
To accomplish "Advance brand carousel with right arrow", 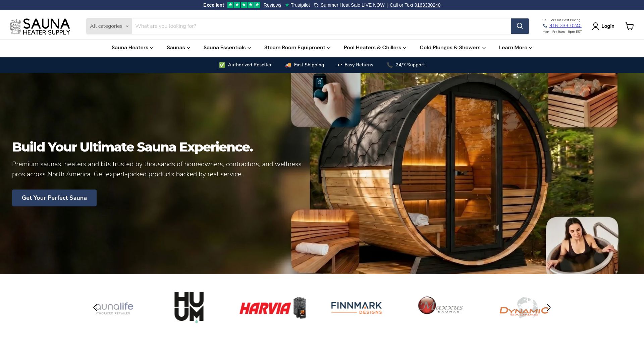I will coord(549,308).
